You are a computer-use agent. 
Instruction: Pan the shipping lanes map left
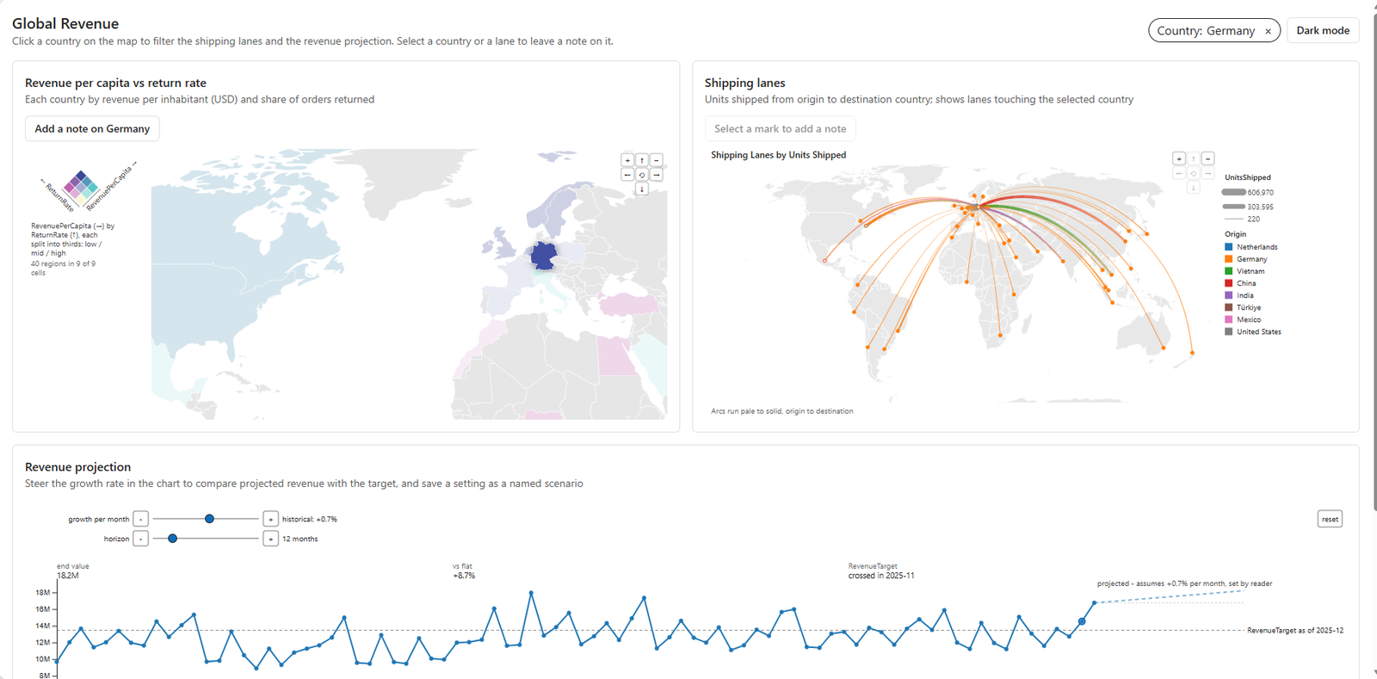point(1179,173)
